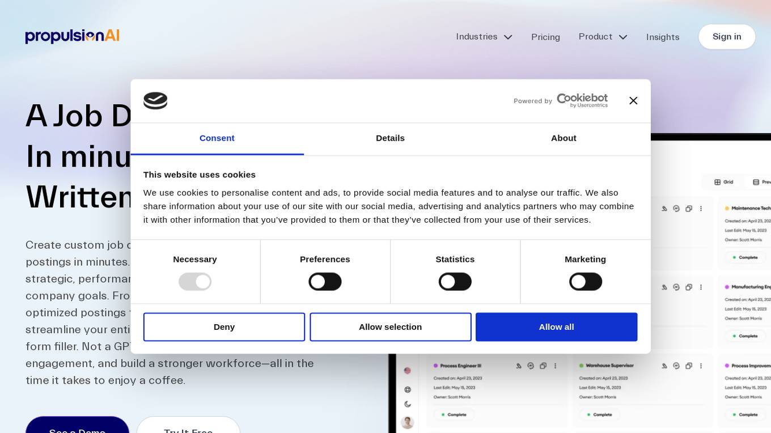Click history icon beside Maintenance Tech card
This screenshot has height=433, width=771.
pos(676,209)
